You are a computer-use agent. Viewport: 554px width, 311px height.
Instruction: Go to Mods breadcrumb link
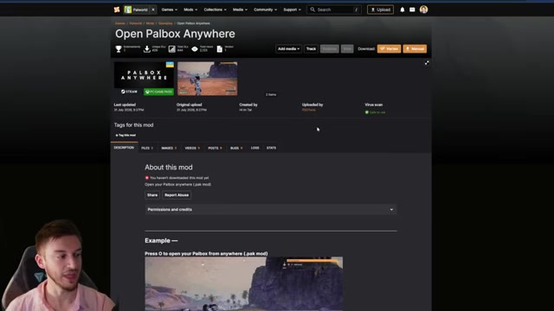click(150, 23)
